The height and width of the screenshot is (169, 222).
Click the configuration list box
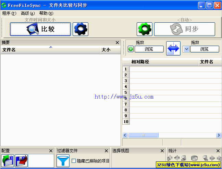(41, 161)
